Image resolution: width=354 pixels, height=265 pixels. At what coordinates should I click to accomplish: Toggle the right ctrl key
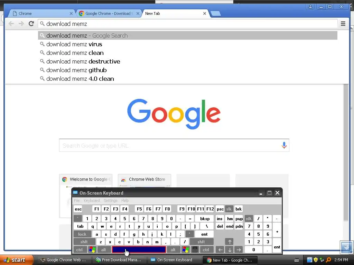(206, 250)
